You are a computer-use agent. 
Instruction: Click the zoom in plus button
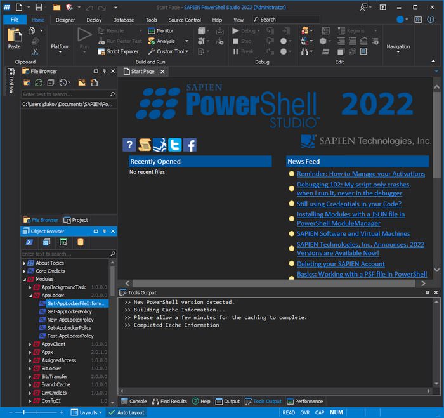[x=62, y=412]
